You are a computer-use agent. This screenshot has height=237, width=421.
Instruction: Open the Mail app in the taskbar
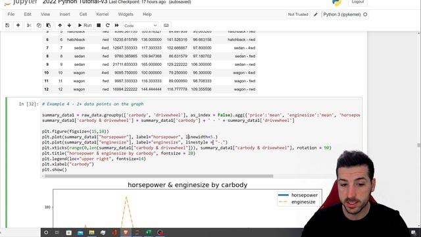tap(80, 232)
